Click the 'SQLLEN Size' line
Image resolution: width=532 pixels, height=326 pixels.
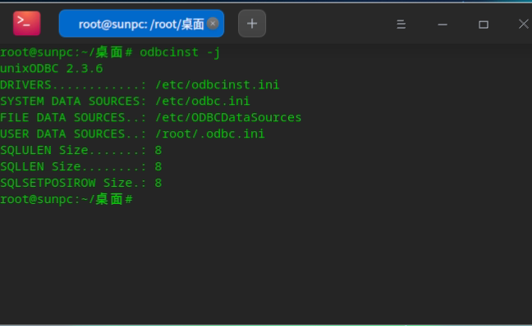pyautogui.click(x=81, y=166)
